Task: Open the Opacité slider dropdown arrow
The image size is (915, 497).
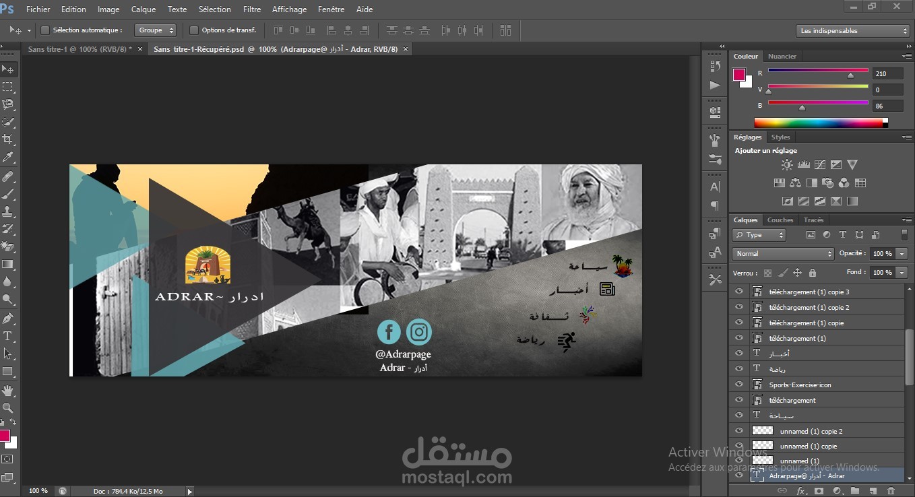Action: 902,254
